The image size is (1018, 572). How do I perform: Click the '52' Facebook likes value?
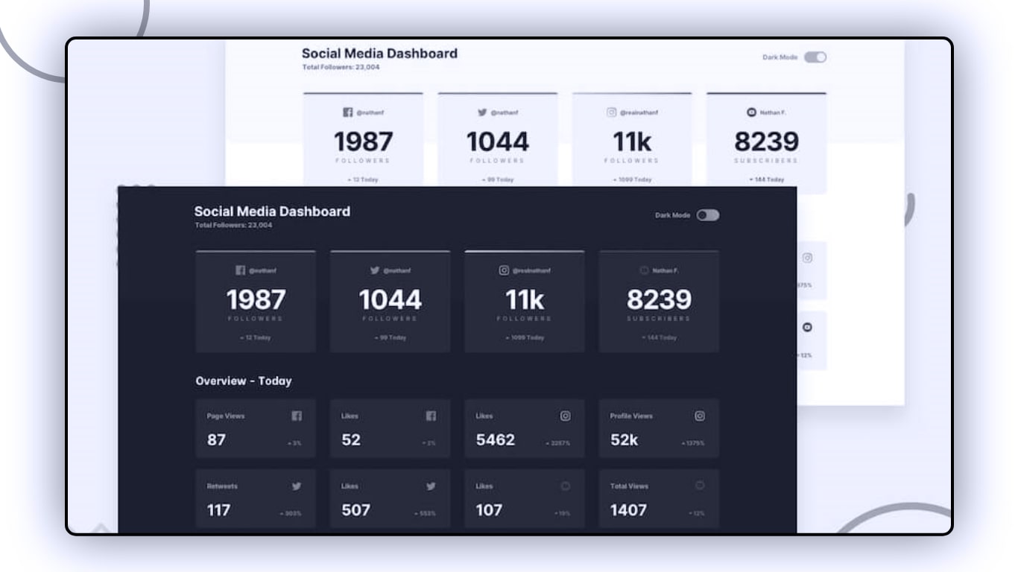click(351, 440)
